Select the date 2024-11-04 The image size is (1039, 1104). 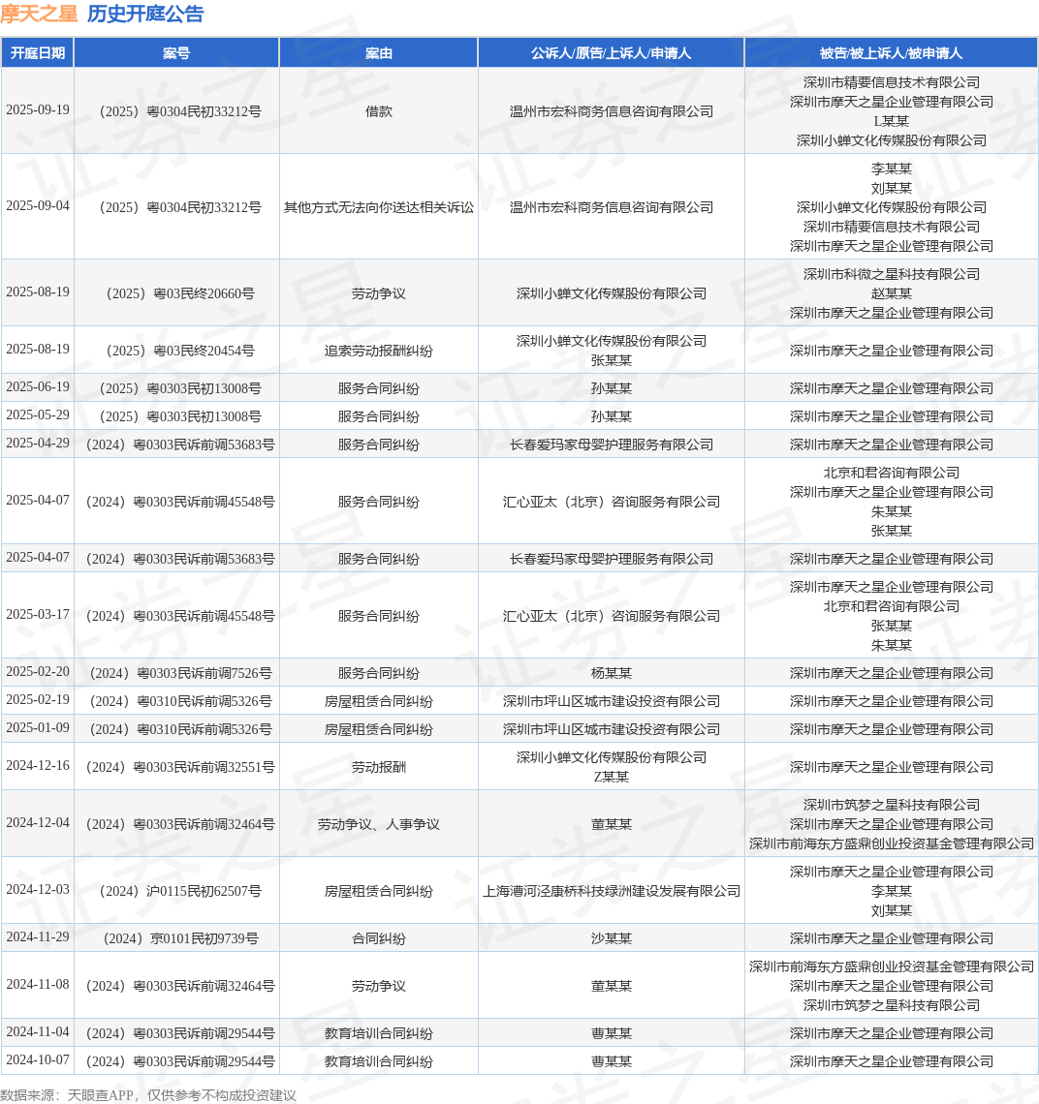pyautogui.click(x=38, y=1031)
